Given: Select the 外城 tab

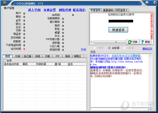Looking at the screenshot, I should [x=17, y=56].
